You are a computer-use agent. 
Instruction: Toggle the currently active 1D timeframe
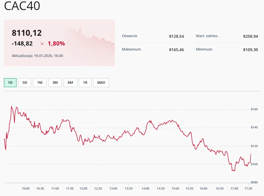tap(10, 82)
